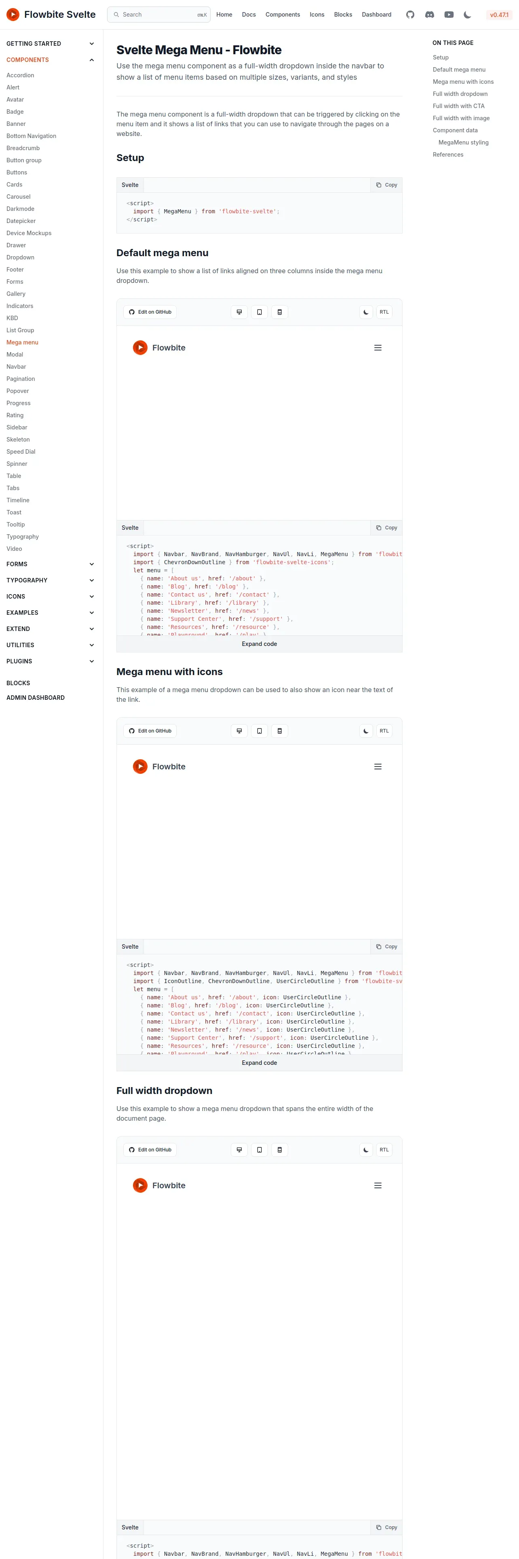Screen dimensions: 519x1559
Task: Click Edit on GitHub for Mega menu with icons
Action: click(x=150, y=731)
